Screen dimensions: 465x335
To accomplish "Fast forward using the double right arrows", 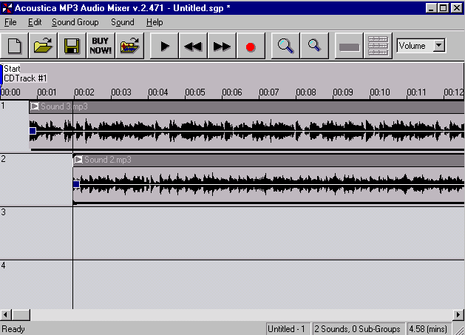I will (222, 46).
